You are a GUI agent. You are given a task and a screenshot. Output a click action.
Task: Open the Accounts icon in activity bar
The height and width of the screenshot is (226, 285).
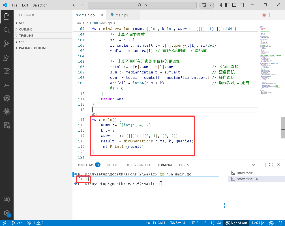[7, 199]
